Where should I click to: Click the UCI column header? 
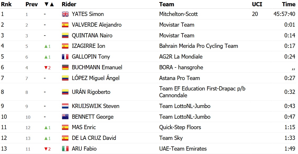257,4
